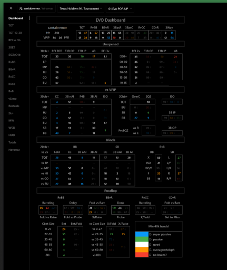Click the player icon beside santabremor
Screen dimensions: 227x270
(21, 8)
